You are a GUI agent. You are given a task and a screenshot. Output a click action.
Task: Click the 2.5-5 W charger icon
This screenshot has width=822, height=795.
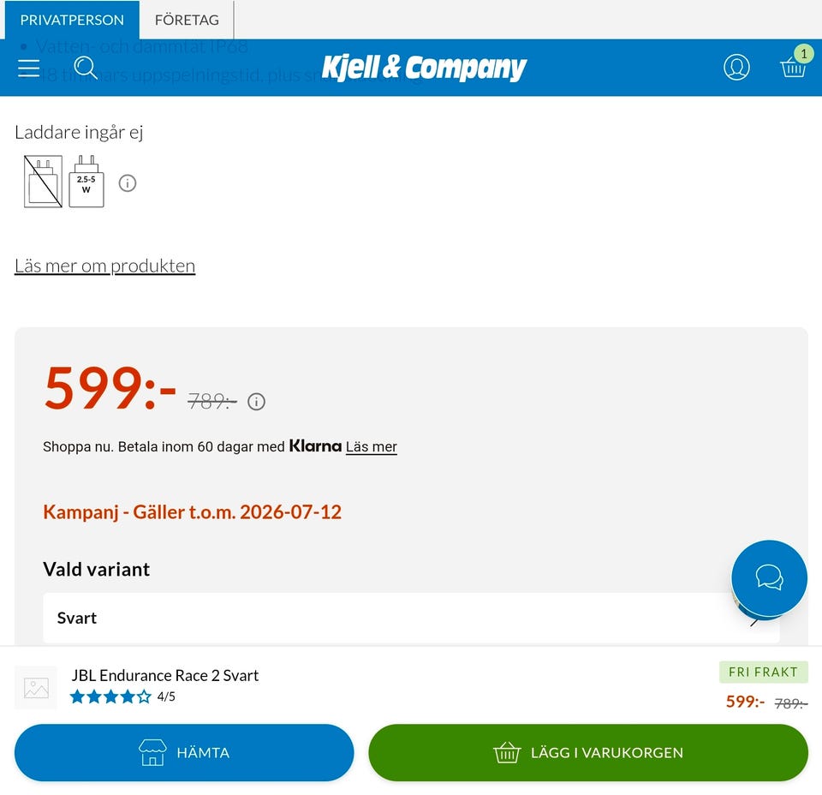86,182
